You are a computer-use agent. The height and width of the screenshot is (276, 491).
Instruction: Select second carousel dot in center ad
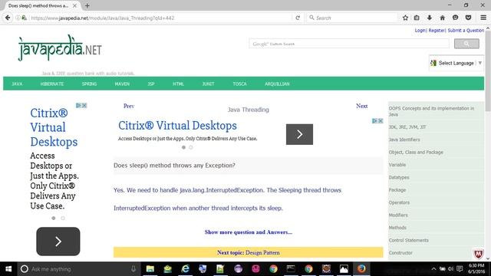[191, 147]
